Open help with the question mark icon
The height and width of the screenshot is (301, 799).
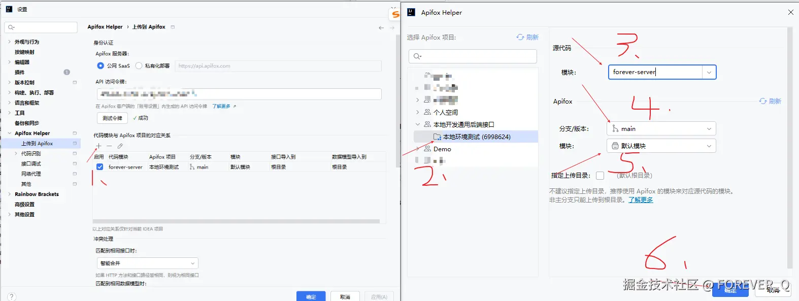[12, 296]
